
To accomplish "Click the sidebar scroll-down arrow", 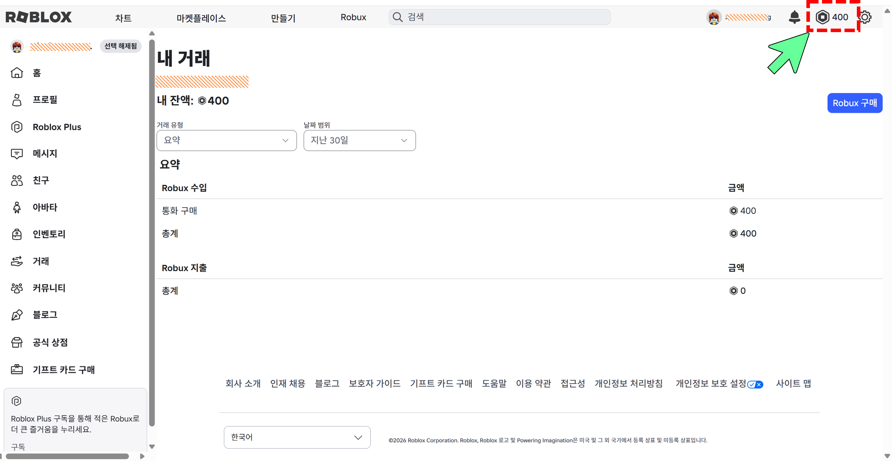I will click(152, 446).
